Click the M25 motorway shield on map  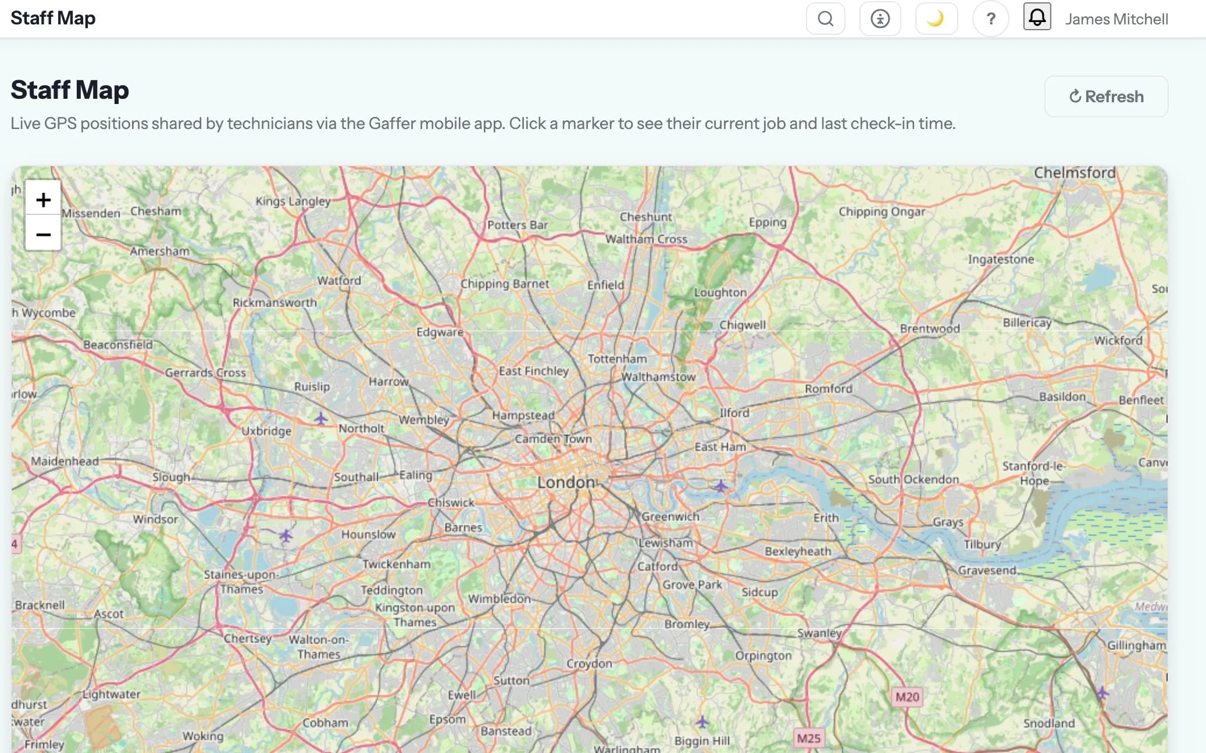pyautogui.click(x=808, y=738)
